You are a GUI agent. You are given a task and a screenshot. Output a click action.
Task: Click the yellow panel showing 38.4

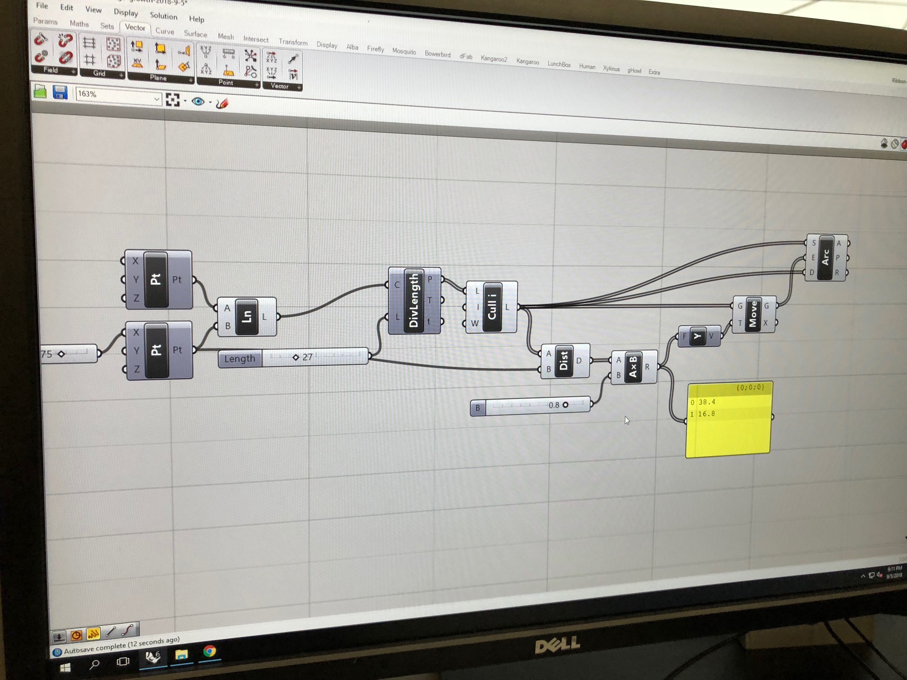click(x=729, y=421)
